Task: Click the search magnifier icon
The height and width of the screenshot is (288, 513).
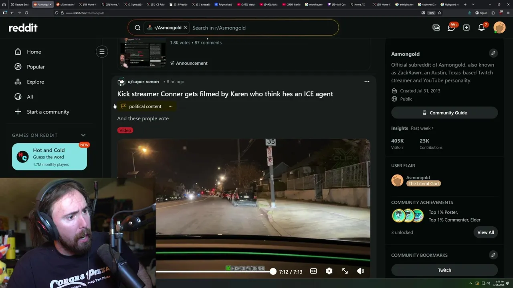Action: [137, 28]
